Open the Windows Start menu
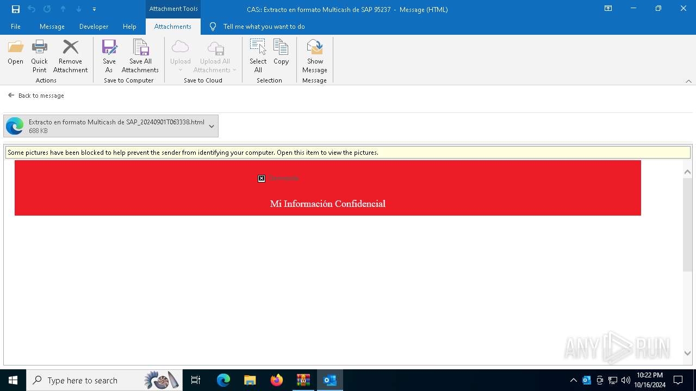The height and width of the screenshot is (391, 696). coord(13,380)
